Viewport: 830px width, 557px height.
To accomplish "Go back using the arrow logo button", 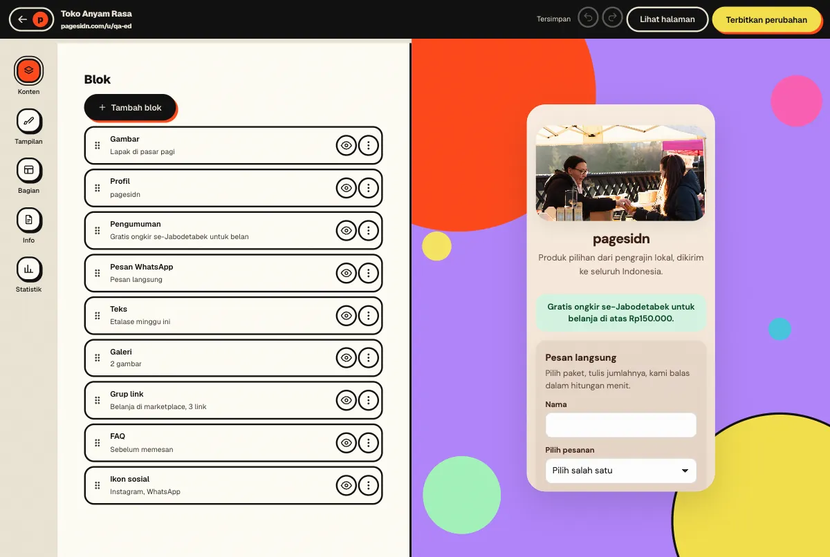I will [31, 19].
